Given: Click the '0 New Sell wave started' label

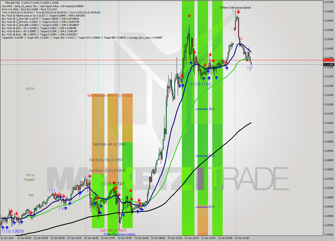Looking at the screenshot, I should (x=235, y=8).
